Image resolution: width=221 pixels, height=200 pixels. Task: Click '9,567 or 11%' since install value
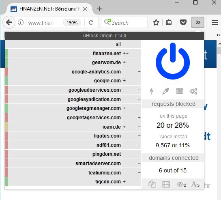173,145
